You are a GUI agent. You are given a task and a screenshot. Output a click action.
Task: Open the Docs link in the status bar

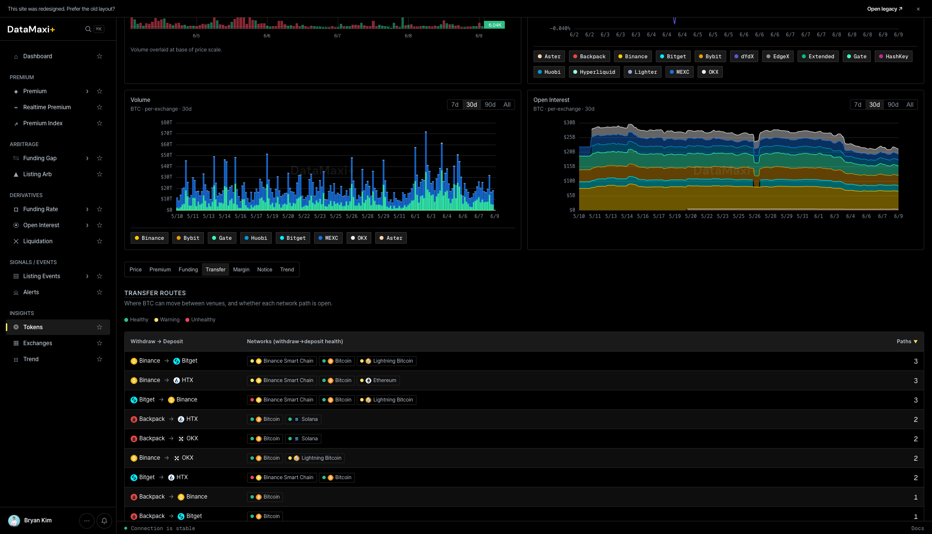click(917, 528)
